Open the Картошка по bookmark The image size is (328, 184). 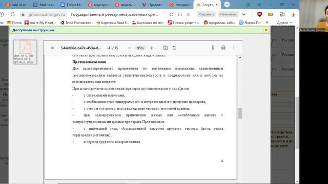pos(148,22)
